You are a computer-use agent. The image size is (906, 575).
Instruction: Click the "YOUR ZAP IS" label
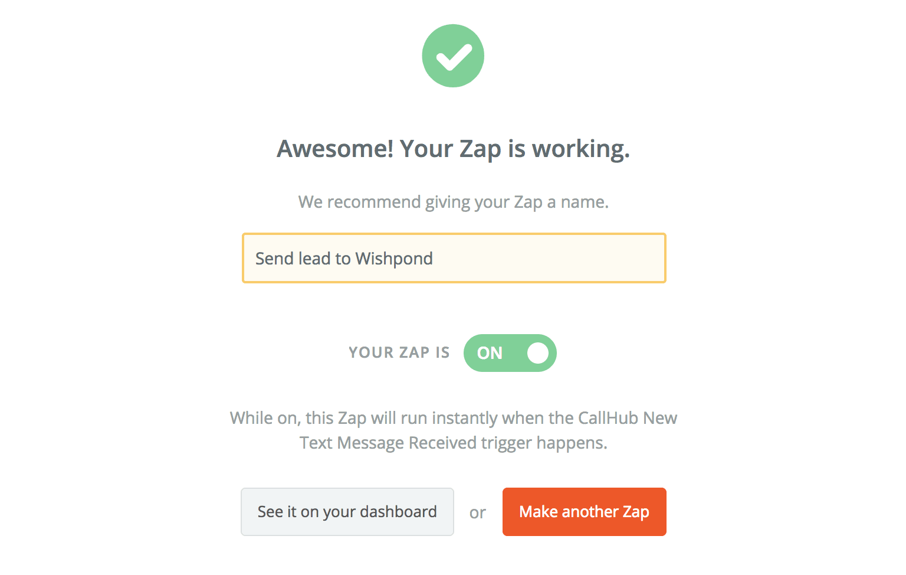pyautogui.click(x=399, y=353)
